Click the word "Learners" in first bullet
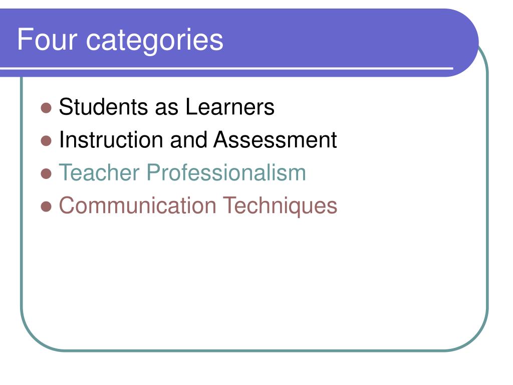The width and height of the screenshot is (513, 385). click(x=230, y=107)
